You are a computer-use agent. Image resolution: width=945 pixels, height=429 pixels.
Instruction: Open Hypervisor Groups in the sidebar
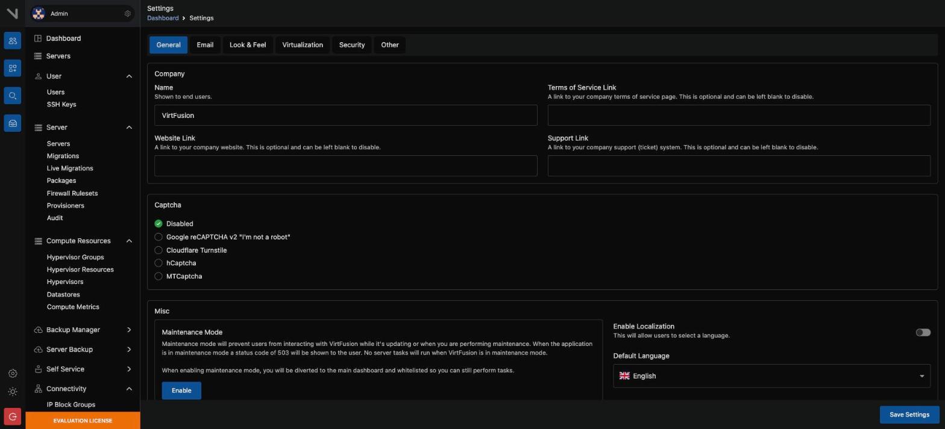(75, 257)
